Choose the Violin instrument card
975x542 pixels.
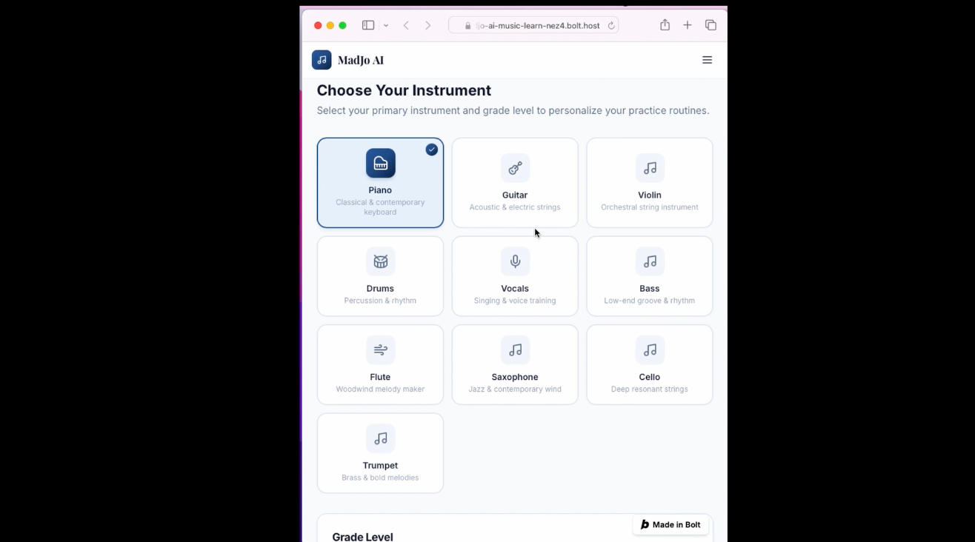click(650, 182)
